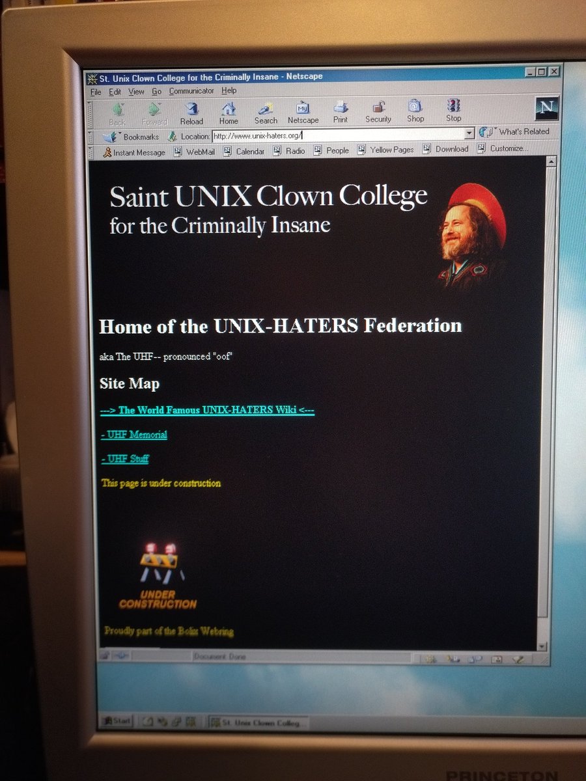Viewport: 586px width, 781px height.
Task: Open the Help menu
Action: 229,90
